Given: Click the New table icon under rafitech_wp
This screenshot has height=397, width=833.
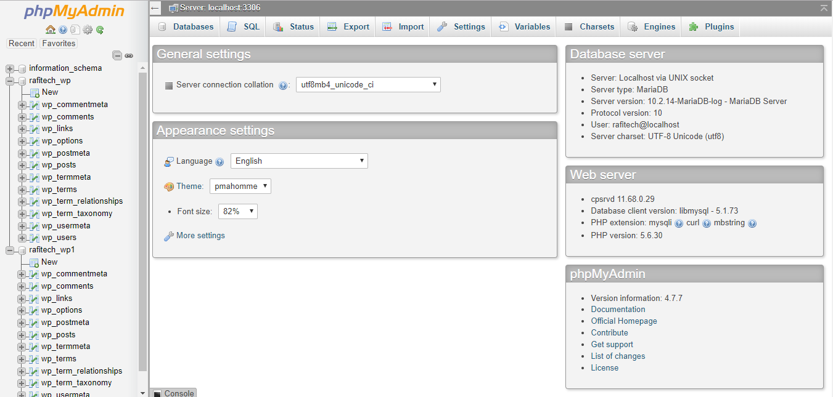Looking at the screenshot, I should point(35,92).
